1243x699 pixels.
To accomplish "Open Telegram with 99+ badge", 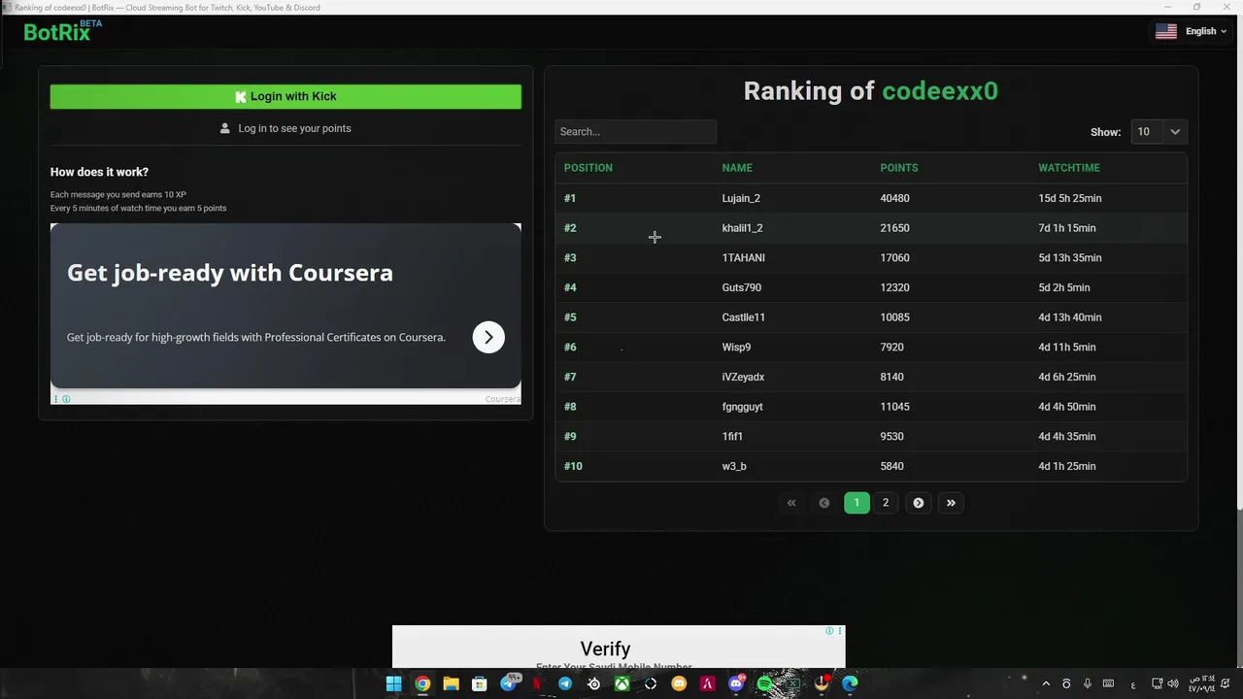I will click(x=509, y=683).
